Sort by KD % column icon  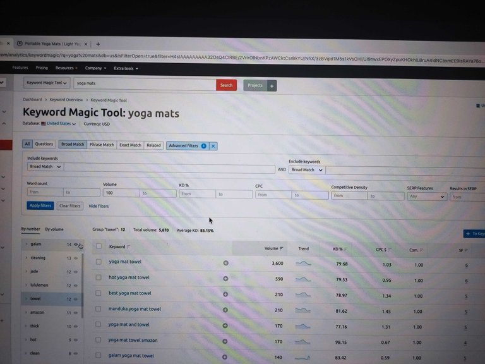click(x=346, y=249)
